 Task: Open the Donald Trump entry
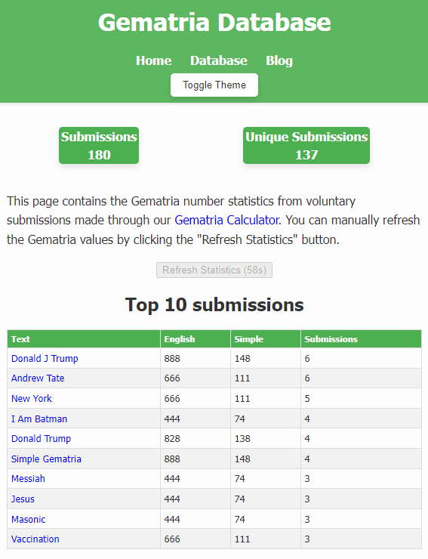pos(41,438)
